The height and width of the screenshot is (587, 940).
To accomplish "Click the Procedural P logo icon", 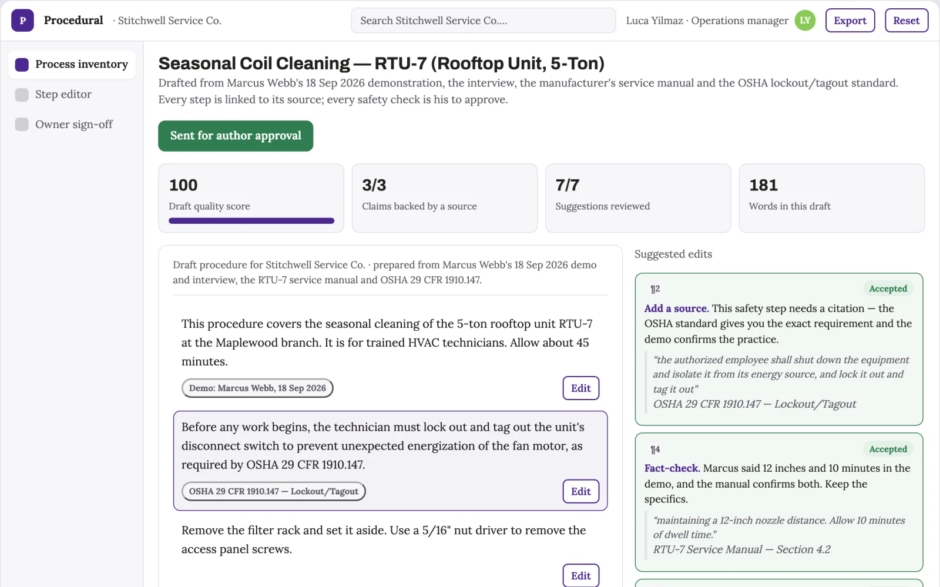I will pyautogui.click(x=22, y=21).
